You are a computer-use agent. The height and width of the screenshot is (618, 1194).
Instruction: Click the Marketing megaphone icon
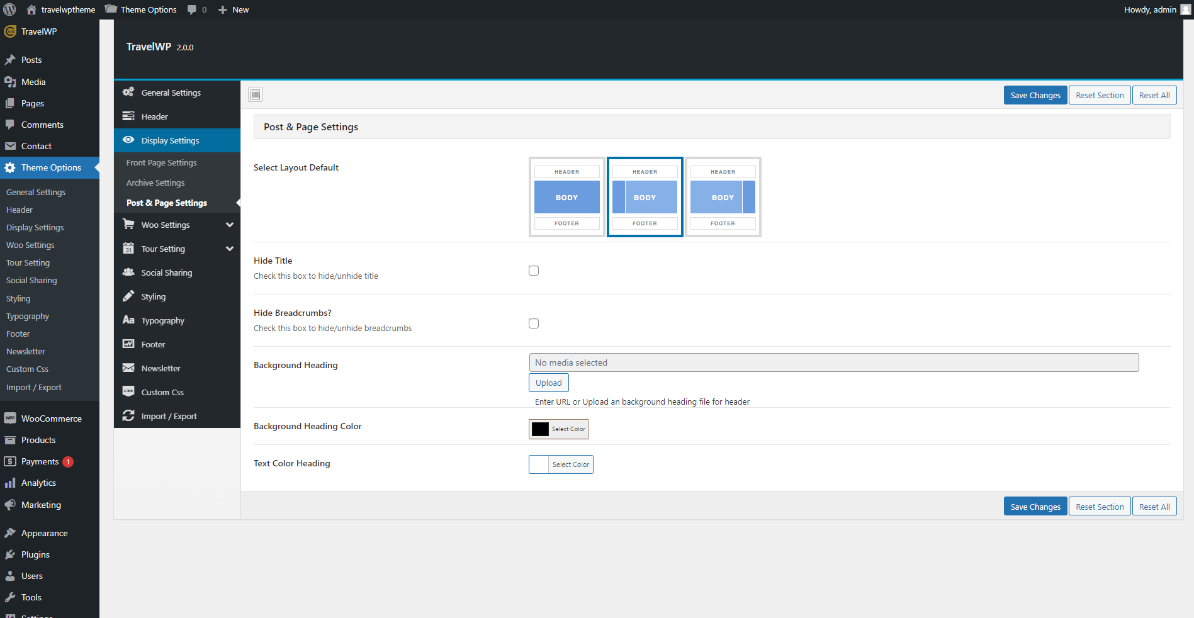10,505
